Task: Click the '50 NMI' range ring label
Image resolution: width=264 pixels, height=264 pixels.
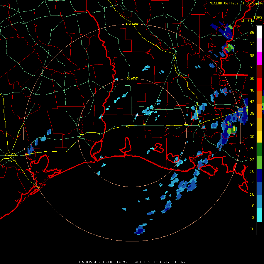Action: pyautogui.click(x=132, y=78)
